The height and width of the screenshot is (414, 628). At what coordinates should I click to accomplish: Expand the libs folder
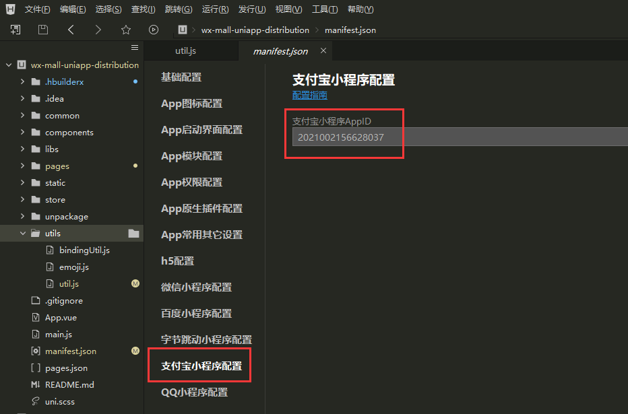(x=22, y=149)
